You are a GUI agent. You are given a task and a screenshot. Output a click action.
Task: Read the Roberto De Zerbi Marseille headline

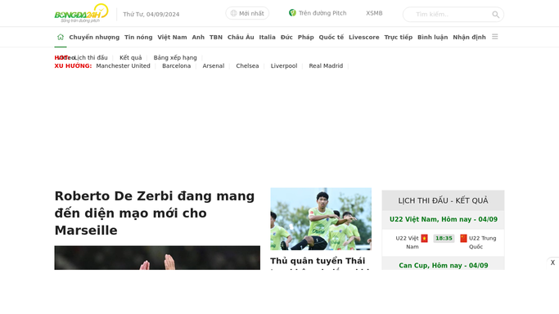(155, 213)
